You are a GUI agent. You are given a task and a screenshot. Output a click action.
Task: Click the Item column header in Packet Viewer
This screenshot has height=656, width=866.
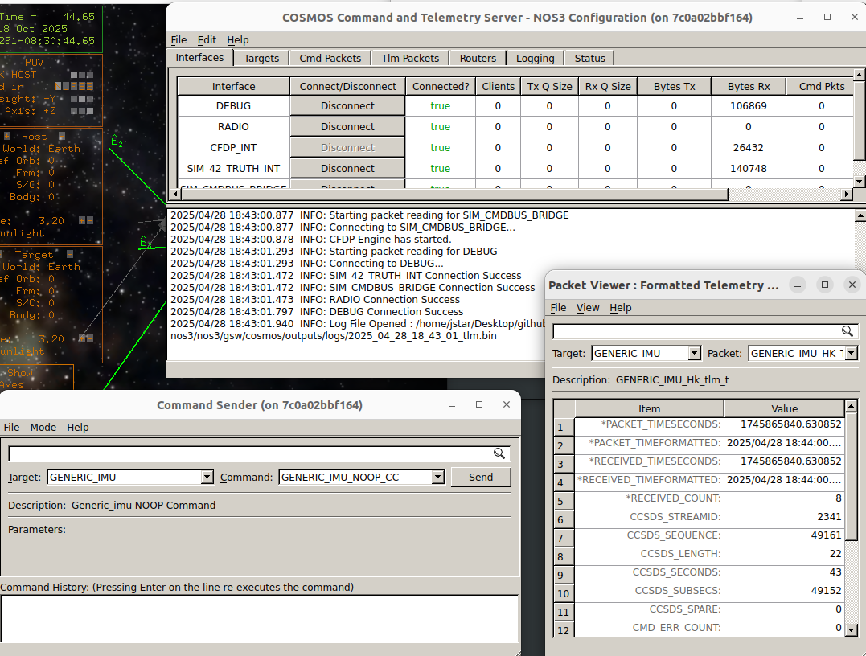coord(649,408)
